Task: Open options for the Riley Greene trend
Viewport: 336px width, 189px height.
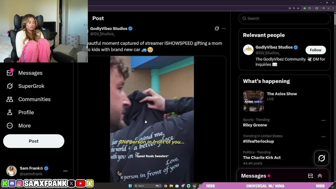Action: (323, 120)
